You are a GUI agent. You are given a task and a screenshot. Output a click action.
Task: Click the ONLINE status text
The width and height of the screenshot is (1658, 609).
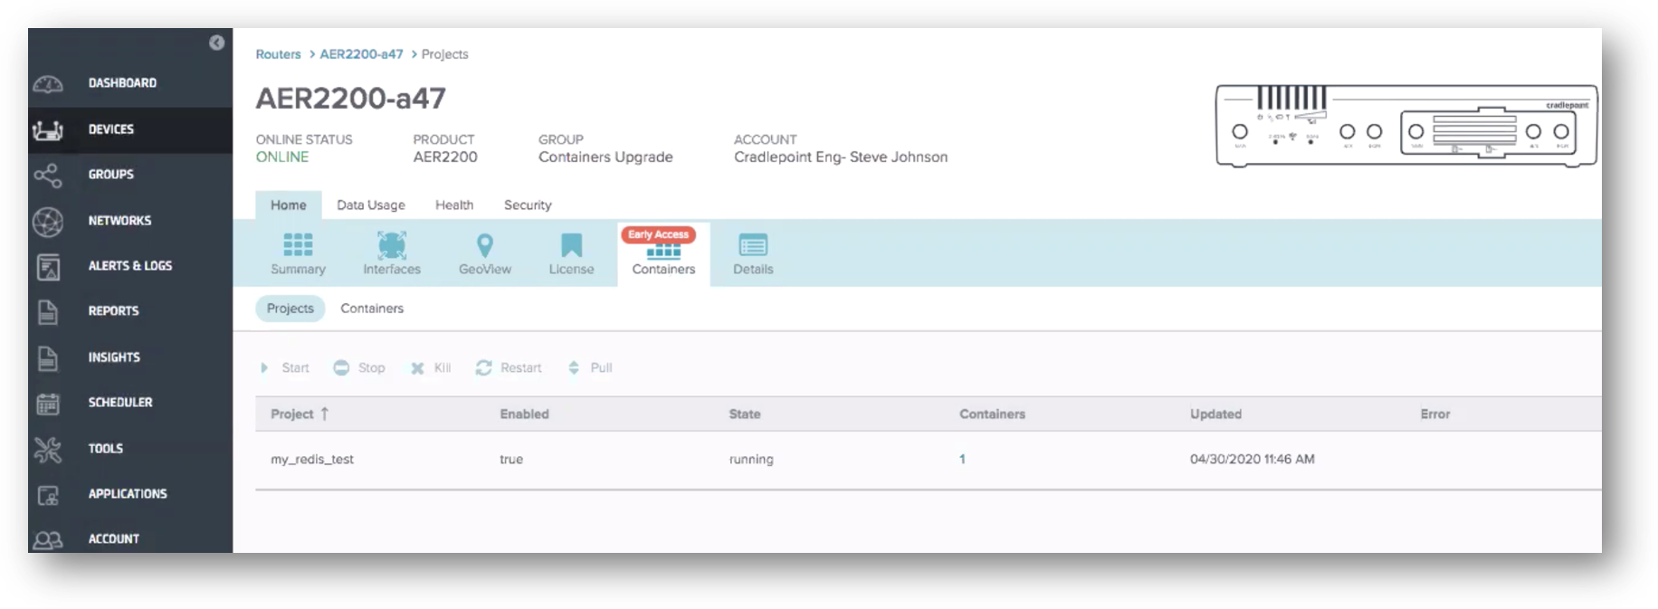click(282, 157)
